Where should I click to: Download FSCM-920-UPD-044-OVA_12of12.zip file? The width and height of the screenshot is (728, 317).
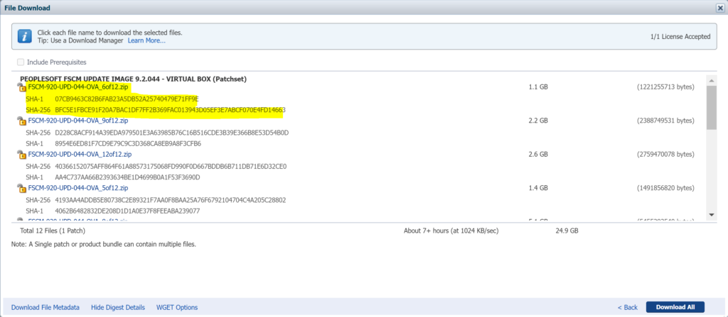tap(80, 155)
